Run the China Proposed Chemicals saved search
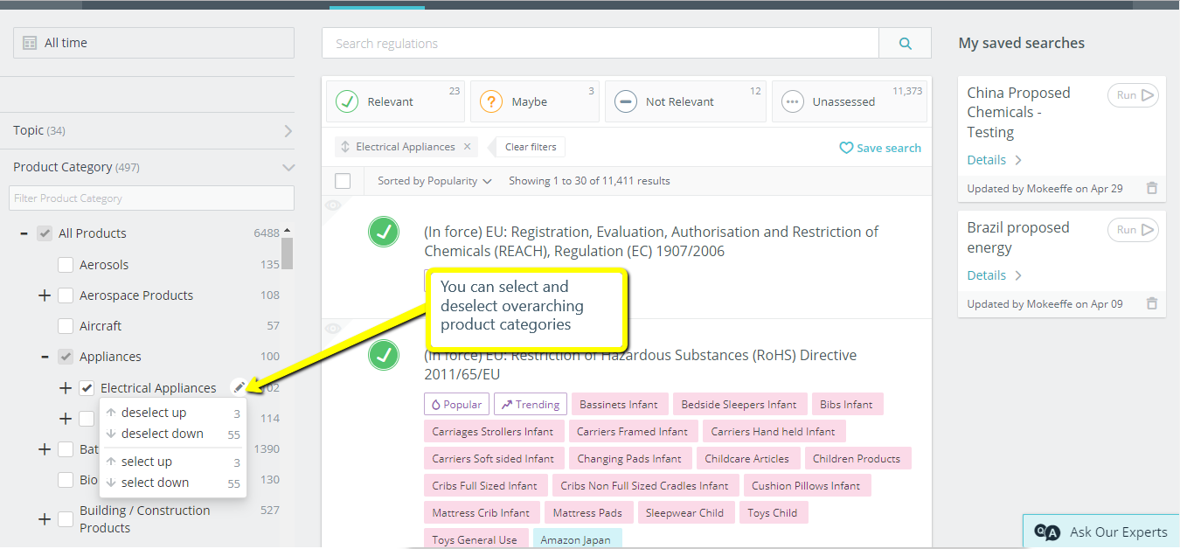The height and width of the screenshot is (549, 1180). [1132, 95]
